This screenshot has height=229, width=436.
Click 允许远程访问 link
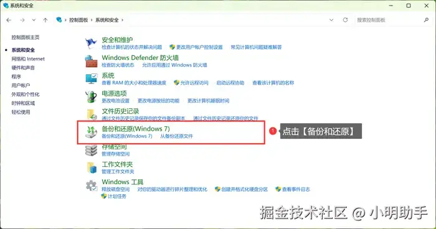(x=194, y=83)
